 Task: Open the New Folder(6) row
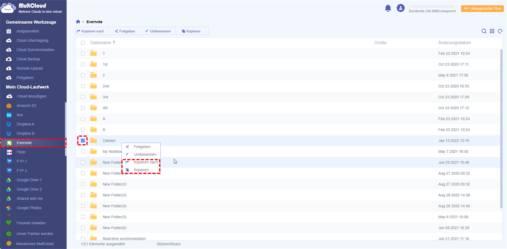[x=289, y=228]
